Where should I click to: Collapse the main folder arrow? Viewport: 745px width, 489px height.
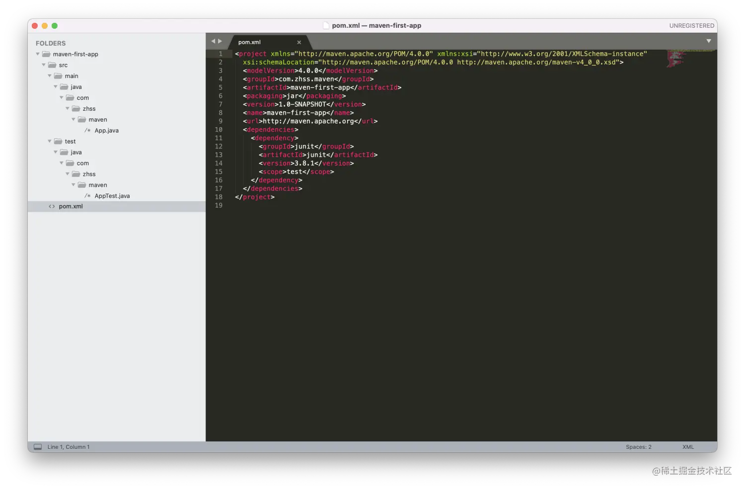[x=50, y=76]
